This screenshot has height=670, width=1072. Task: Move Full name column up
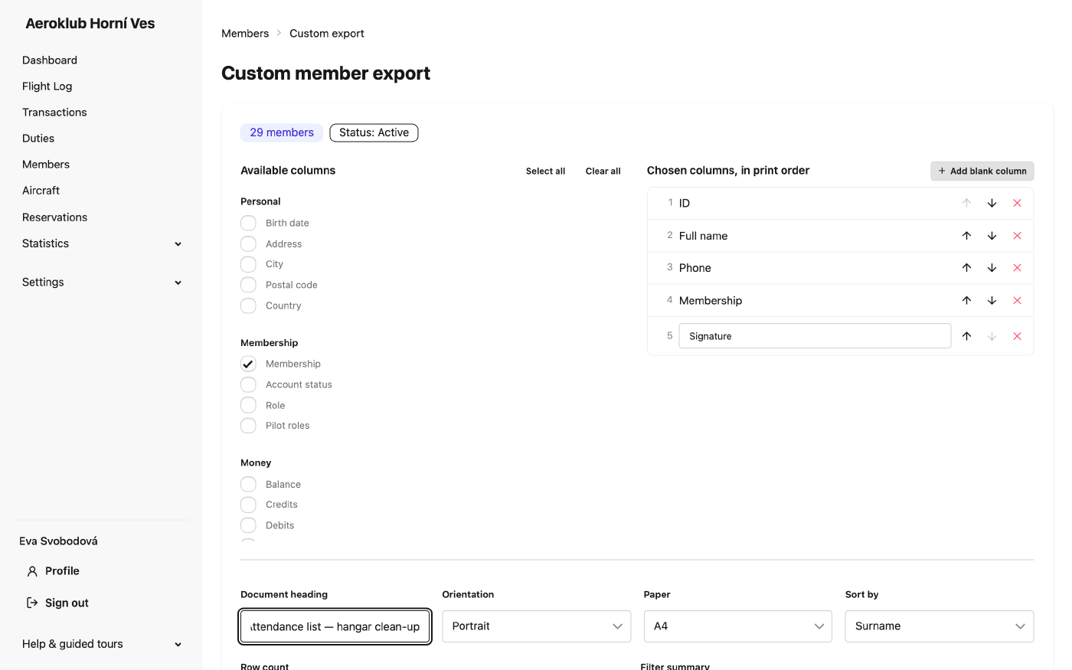click(966, 236)
